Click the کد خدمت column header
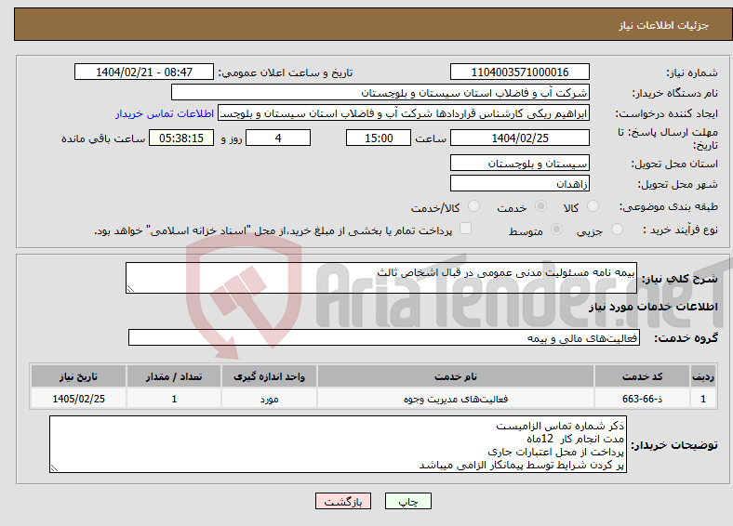The height and width of the screenshot is (526, 733). click(x=643, y=376)
